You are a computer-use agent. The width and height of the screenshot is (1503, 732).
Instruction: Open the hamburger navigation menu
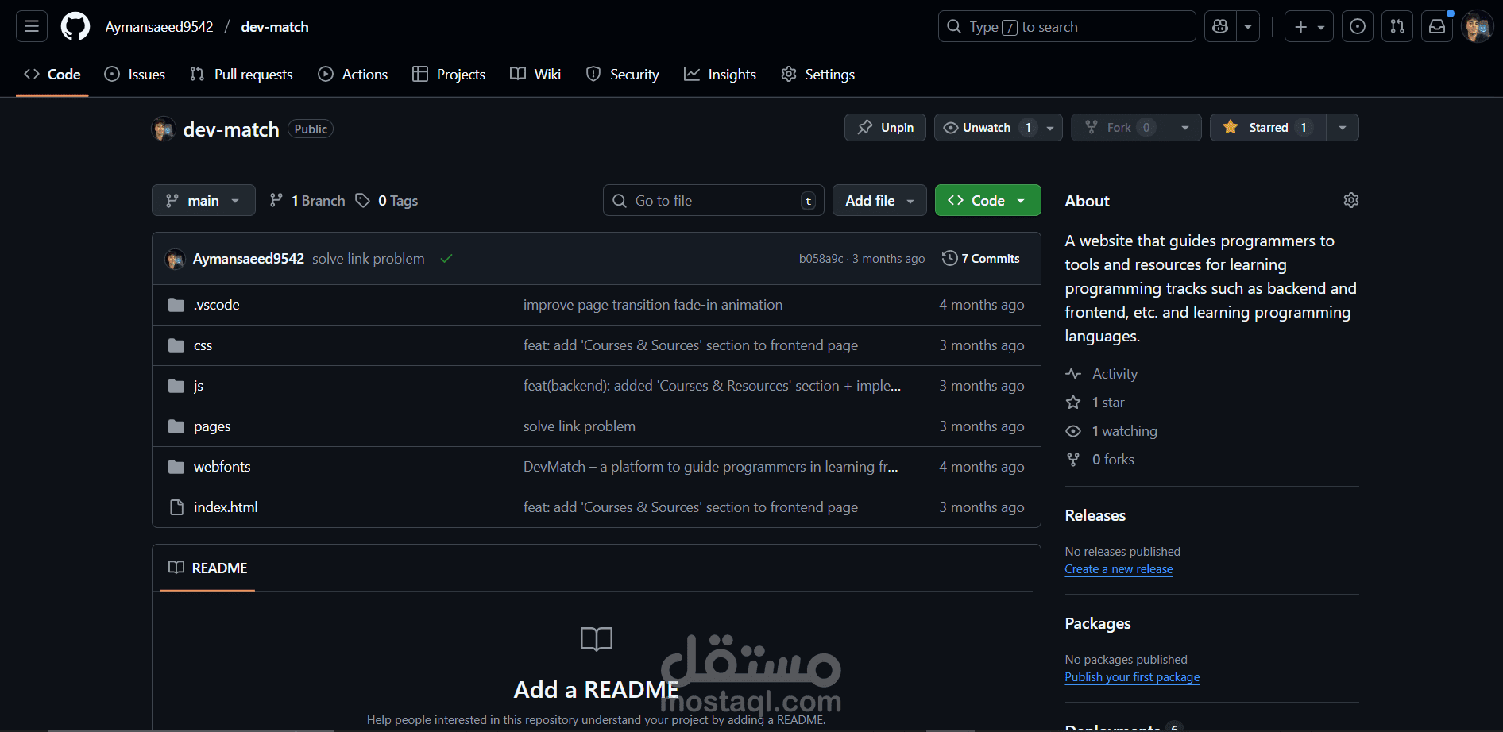(x=32, y=26)
